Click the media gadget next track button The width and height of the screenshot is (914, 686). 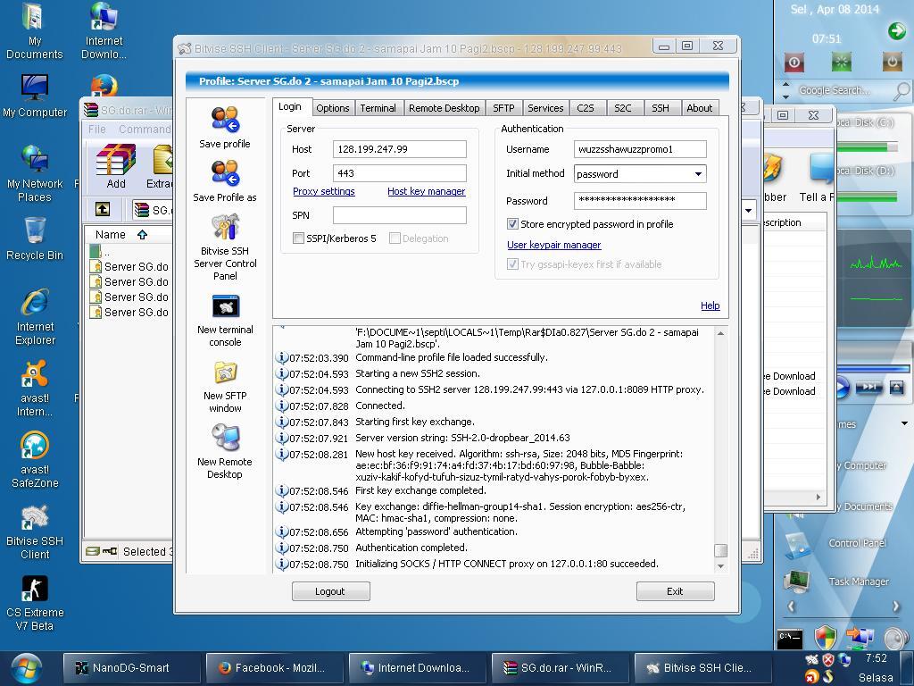pyautogui.click(x=868, y=387)
